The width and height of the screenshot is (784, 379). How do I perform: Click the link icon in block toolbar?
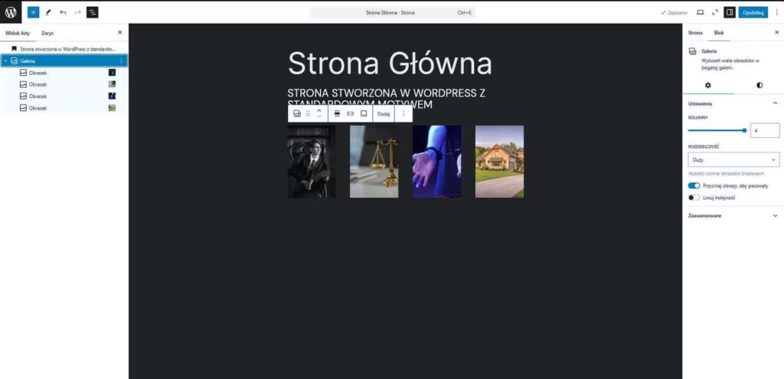pyautogui.click(x=350, y=113)
